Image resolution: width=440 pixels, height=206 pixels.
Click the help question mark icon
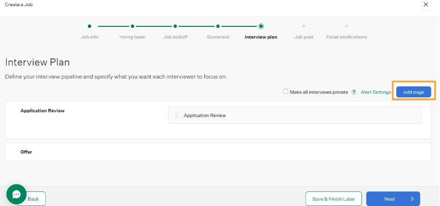(354, 92)
